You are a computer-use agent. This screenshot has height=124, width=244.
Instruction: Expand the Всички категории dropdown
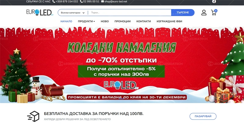pyautogui.click(x=73, y=13)
